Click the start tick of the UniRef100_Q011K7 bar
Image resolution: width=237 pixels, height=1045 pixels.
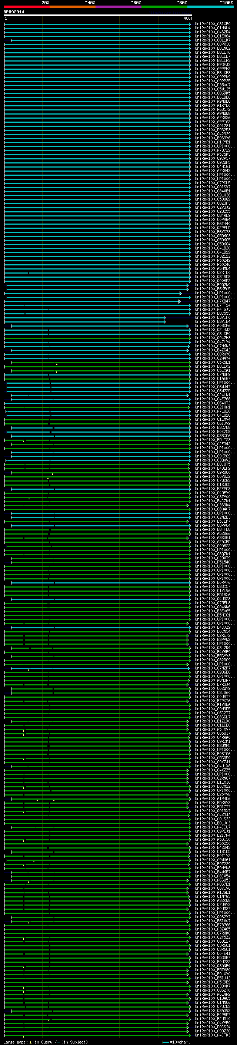[x=11, y=40]
